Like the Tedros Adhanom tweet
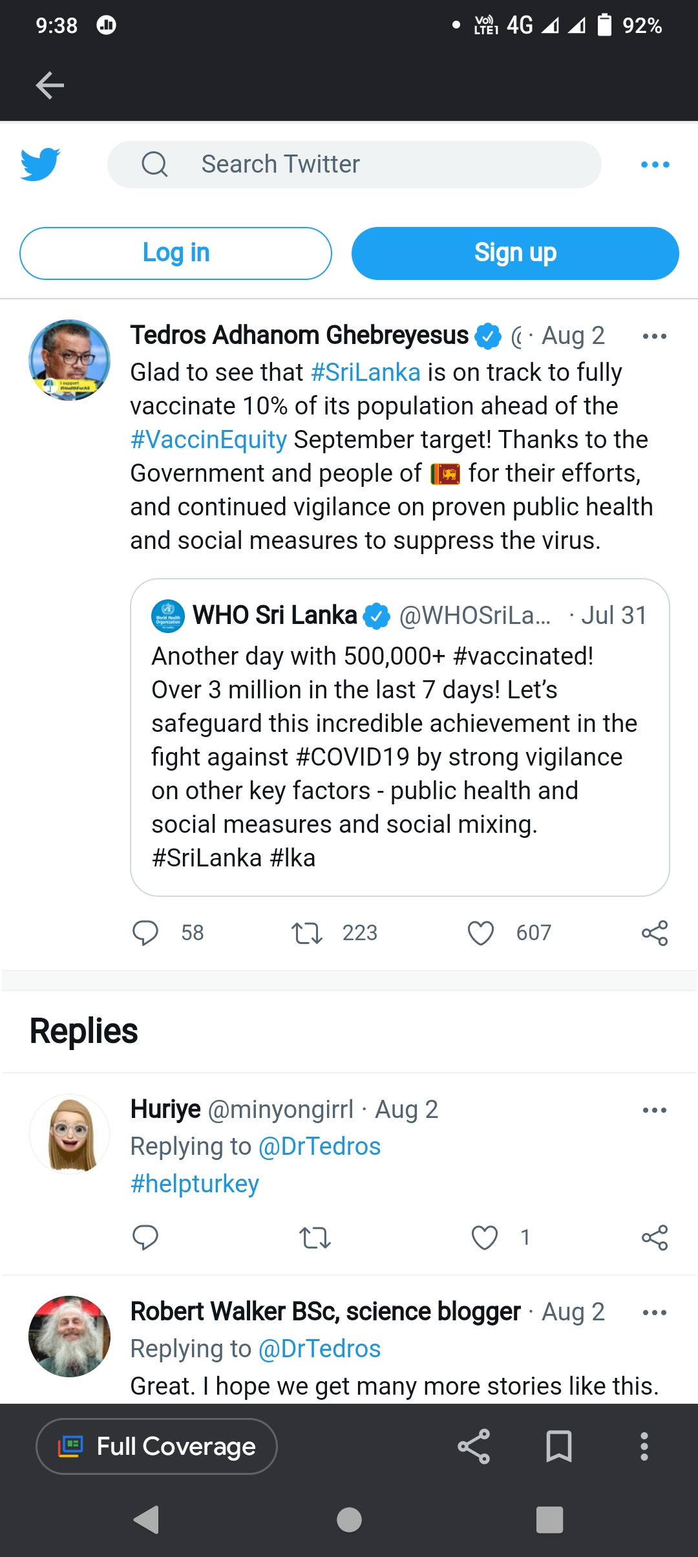This screenshot has height=1557, width=698. (x=480, y=933)
